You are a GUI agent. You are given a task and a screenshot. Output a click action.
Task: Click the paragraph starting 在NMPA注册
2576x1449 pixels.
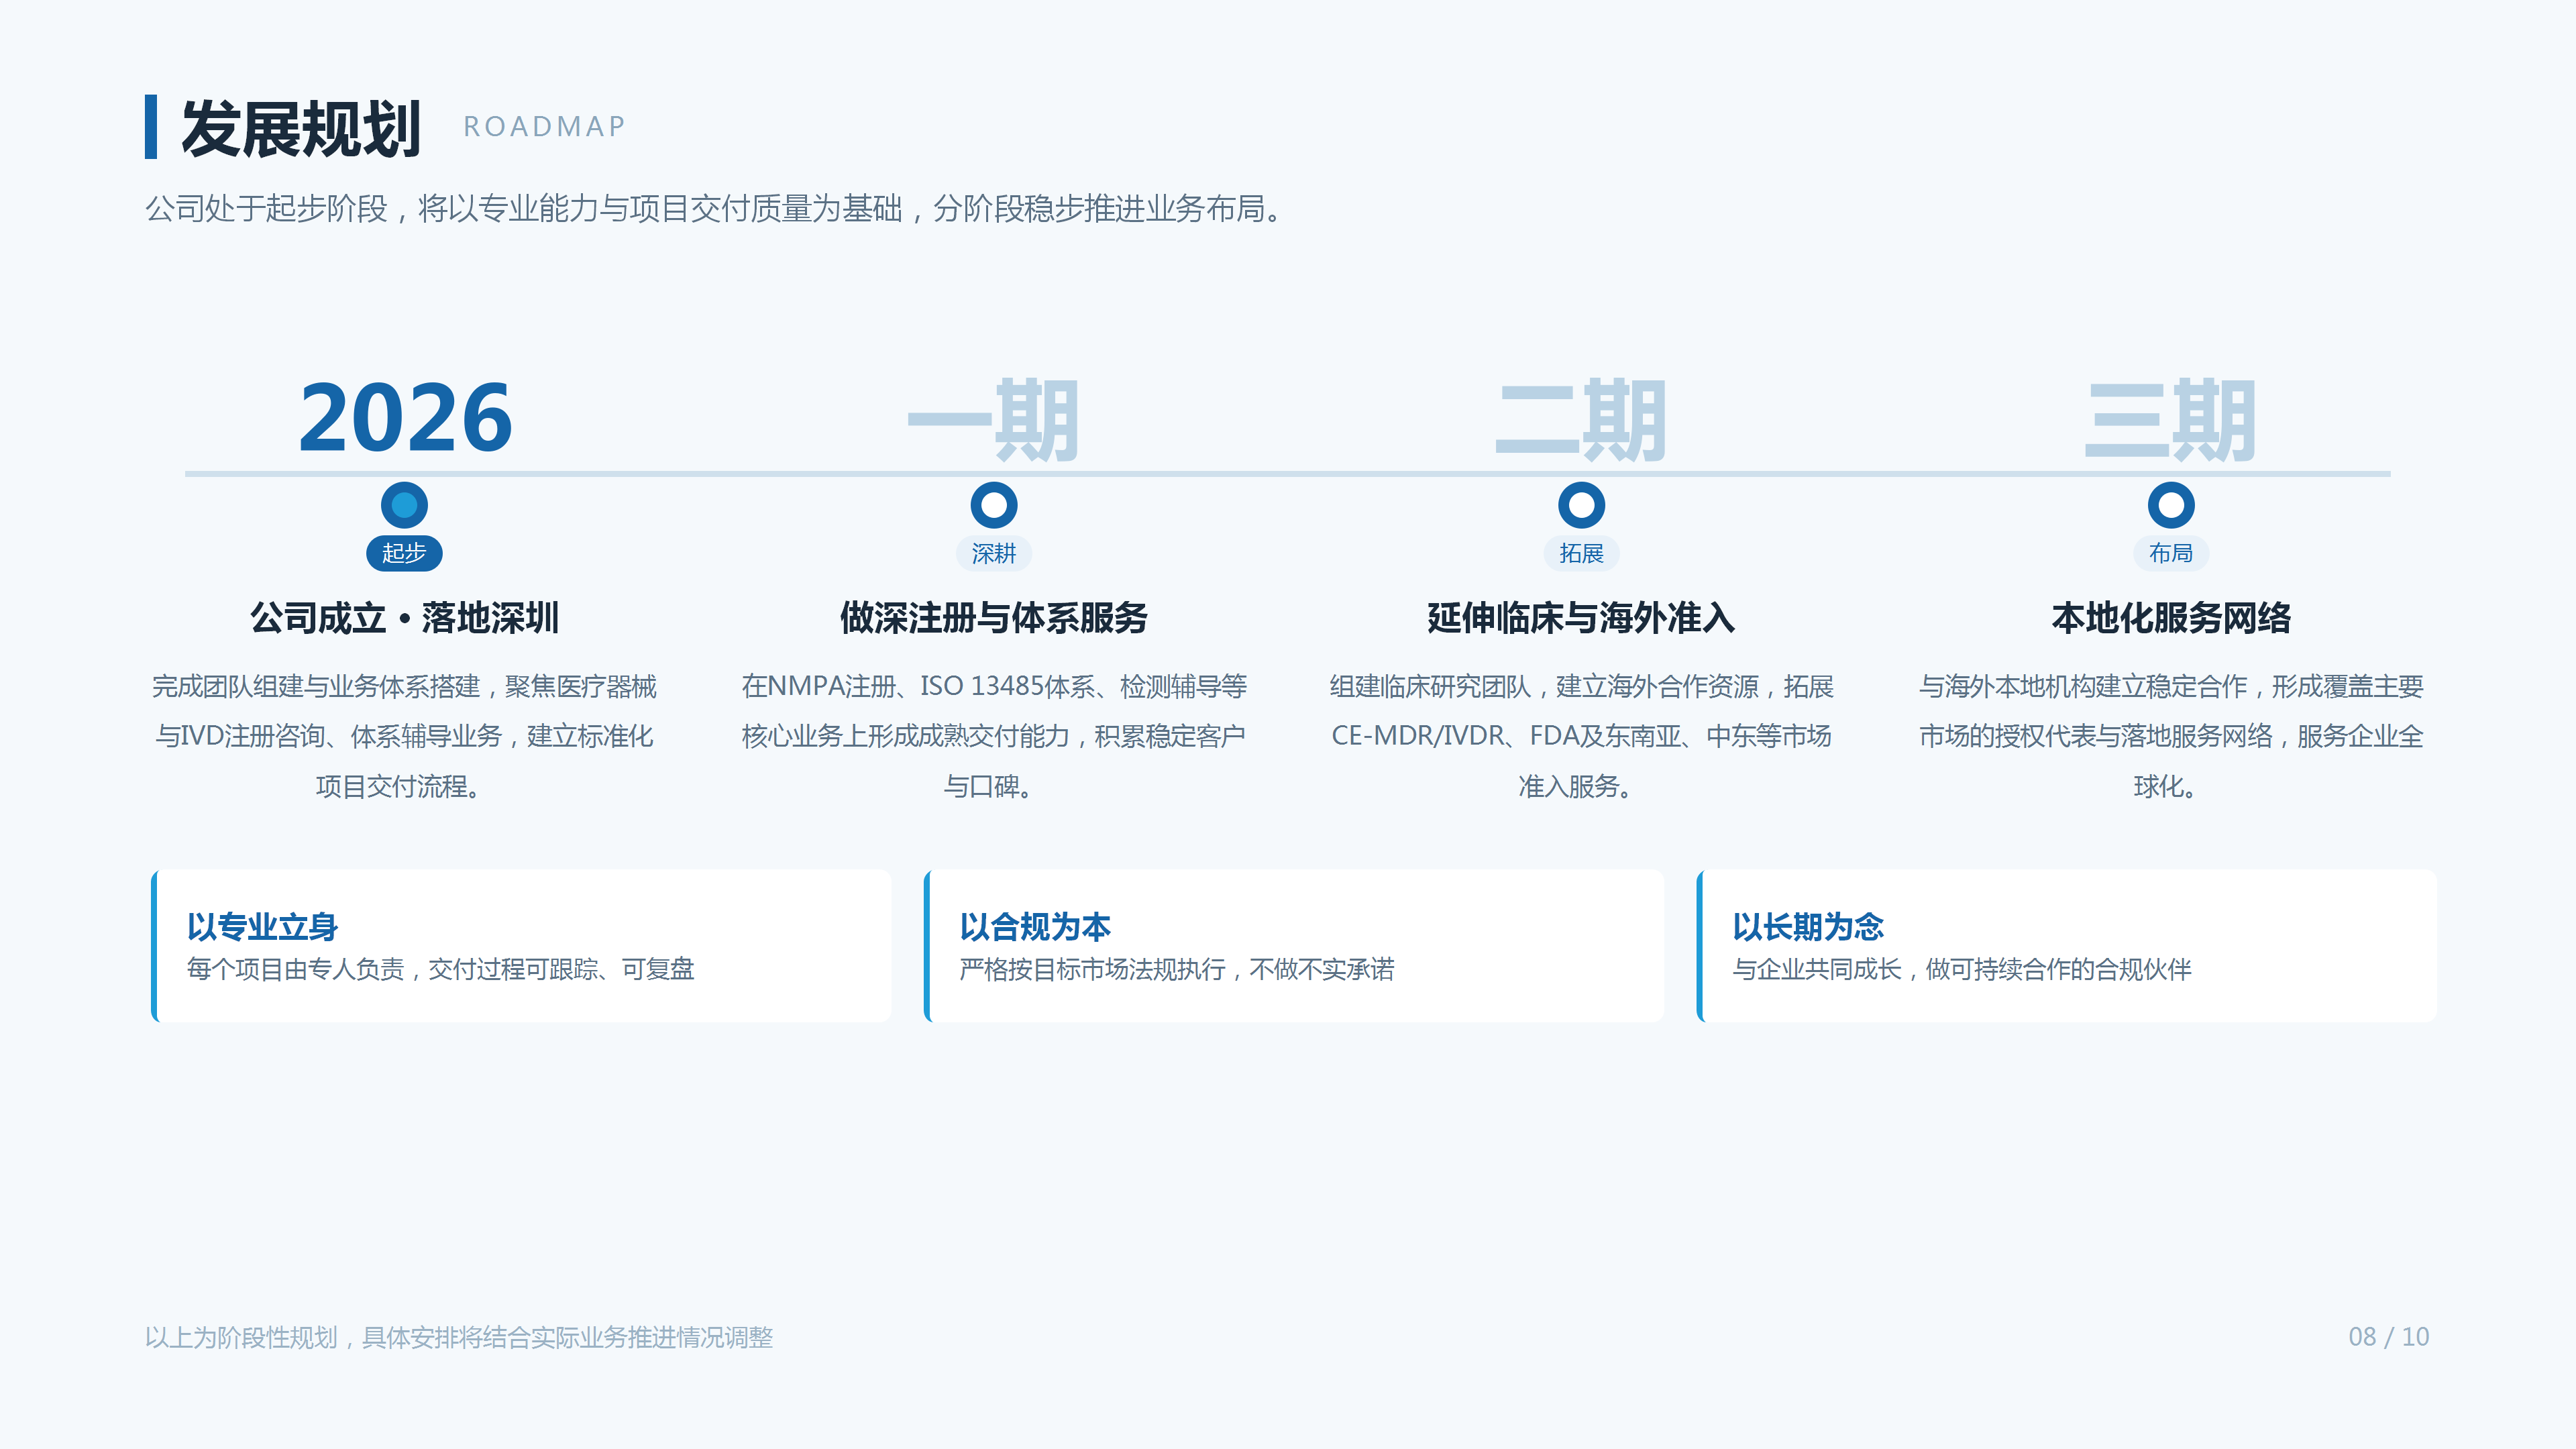[993, 736]
